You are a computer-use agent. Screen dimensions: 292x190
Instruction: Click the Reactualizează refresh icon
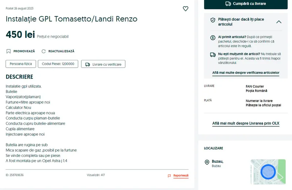click(x=44, y=52)
